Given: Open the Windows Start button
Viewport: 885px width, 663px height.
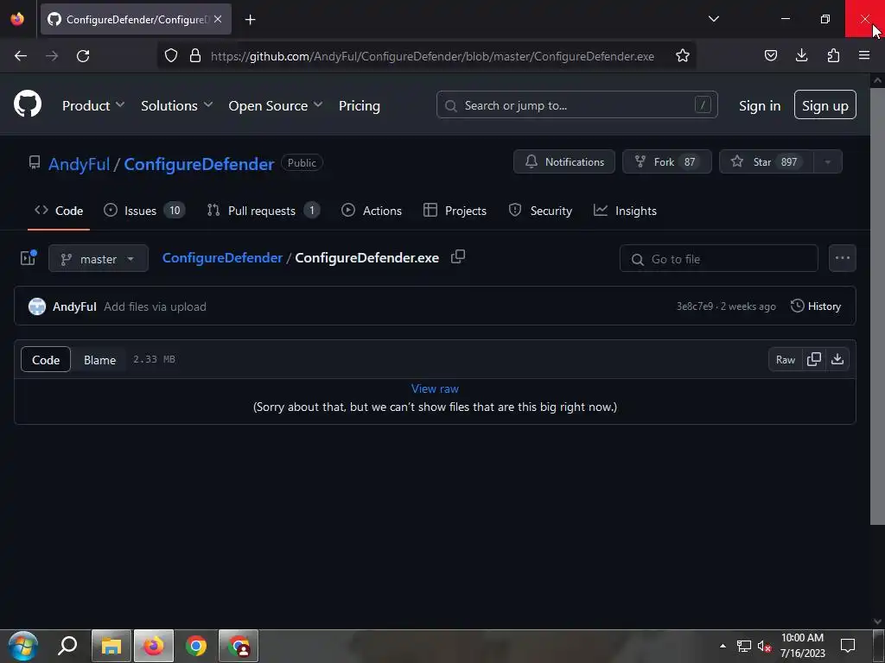Looking at the screenshot, I should click(x=23, y=646).
